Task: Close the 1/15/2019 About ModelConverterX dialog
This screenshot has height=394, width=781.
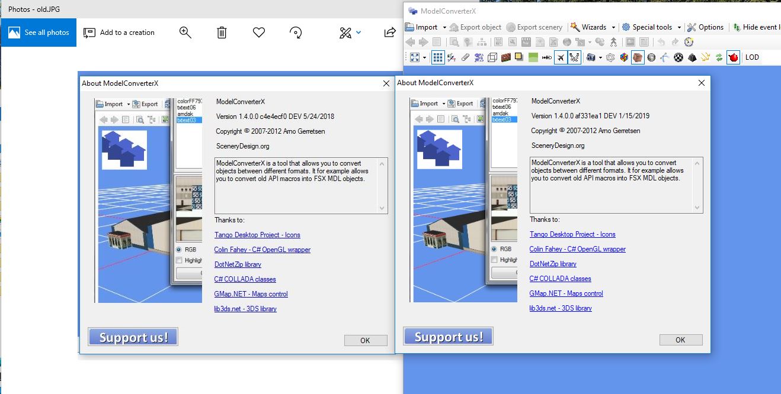Action: click(x=702, y=83)
